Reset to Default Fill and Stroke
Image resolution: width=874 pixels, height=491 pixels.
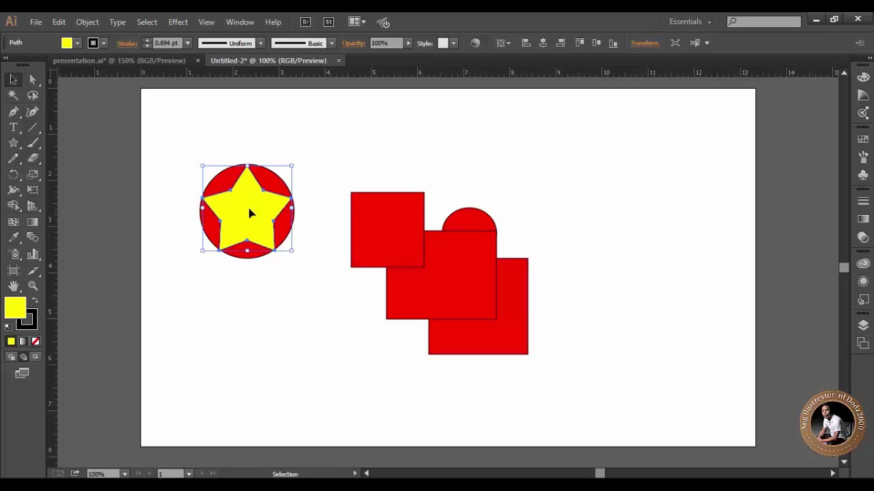pyautogui.click(x=8, y=327)
